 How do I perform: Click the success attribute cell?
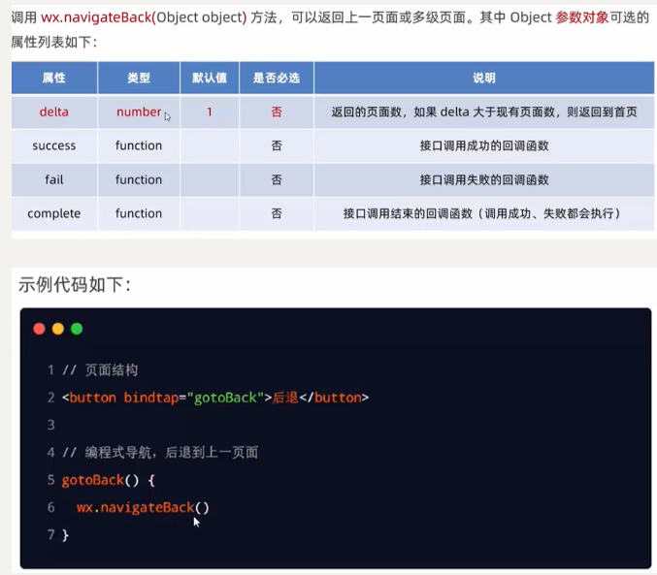click(x=54, y=145)
